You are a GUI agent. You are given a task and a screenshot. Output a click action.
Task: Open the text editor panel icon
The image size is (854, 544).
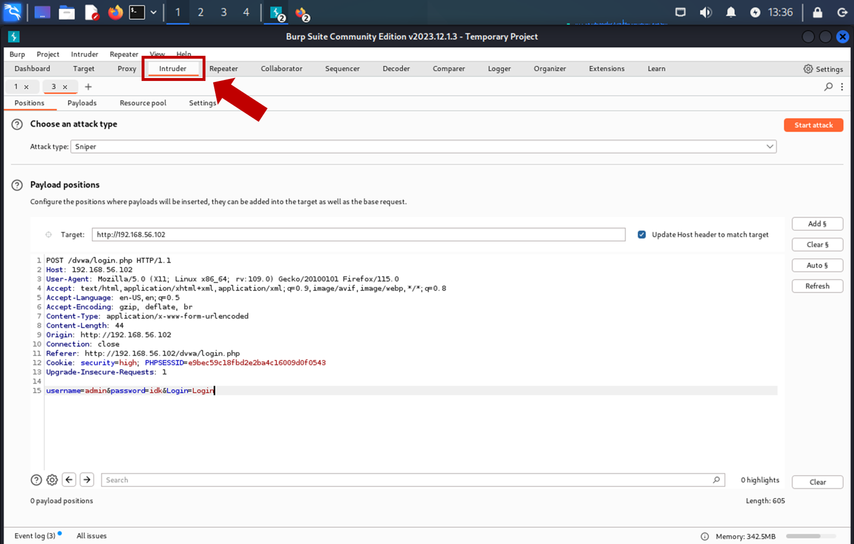tap(91, 12)
